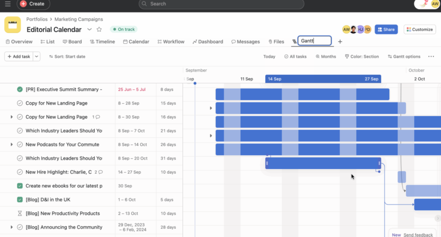Open the Messages tab
Screen dimensions: 441x237
(x=245, y=42)
